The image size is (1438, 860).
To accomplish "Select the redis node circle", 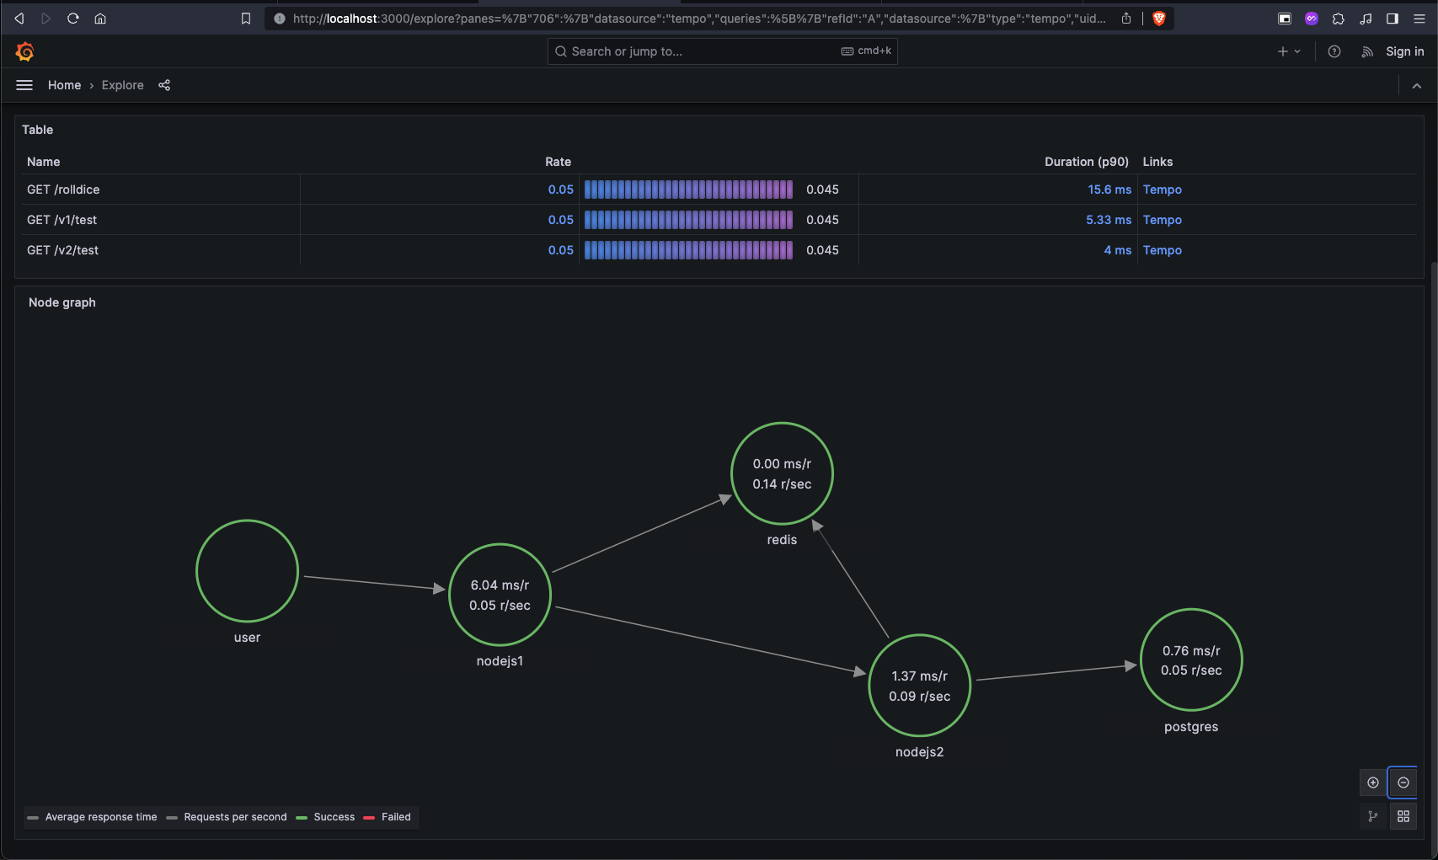I will point(782,473).
